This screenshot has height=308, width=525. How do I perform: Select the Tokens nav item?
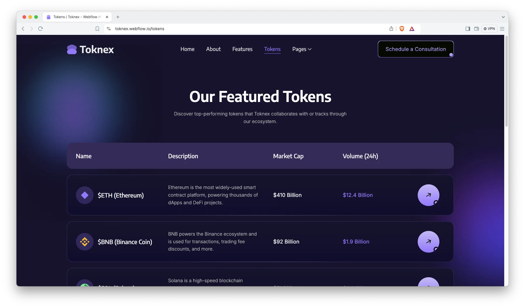272,49
